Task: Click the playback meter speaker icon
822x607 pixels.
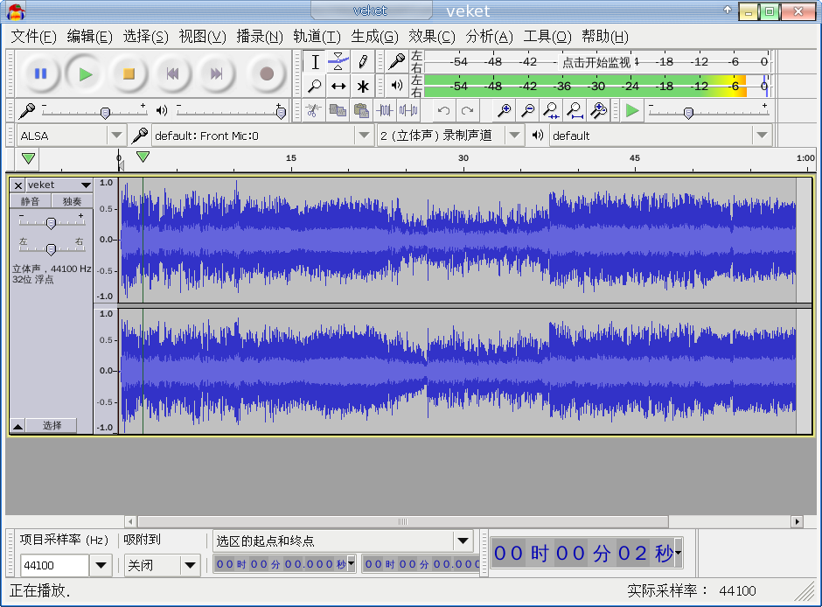Action: click(397, 85)
